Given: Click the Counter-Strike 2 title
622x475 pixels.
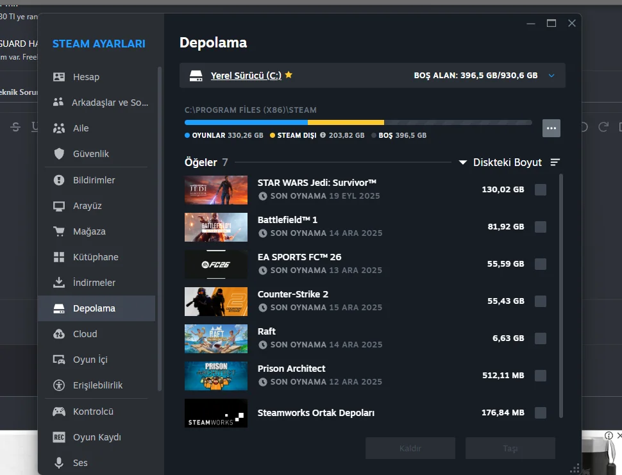Looking at the screenshot, I should click(293, 294).
